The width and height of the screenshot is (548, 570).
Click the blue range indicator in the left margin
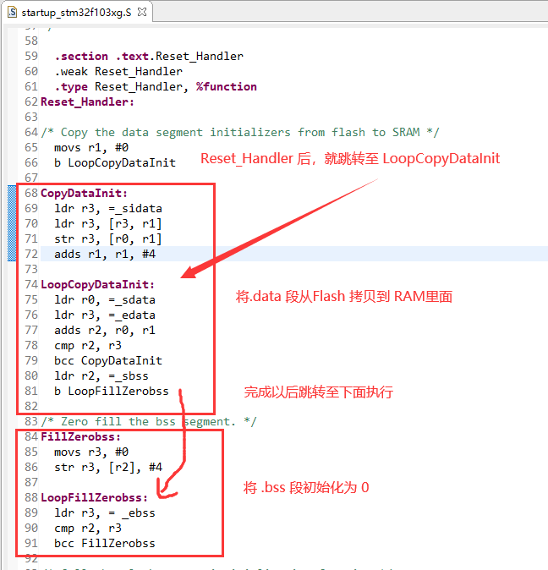12,223
